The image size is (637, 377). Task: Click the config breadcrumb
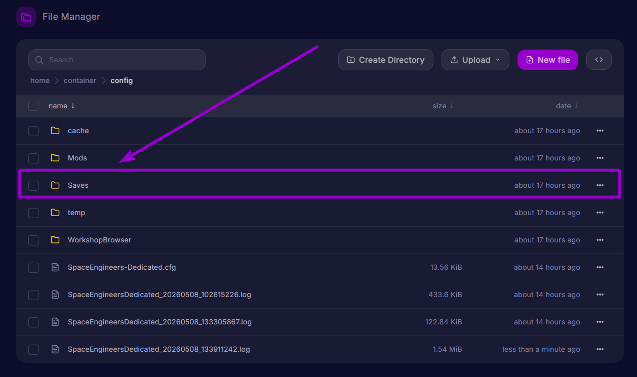click(122, 80)
